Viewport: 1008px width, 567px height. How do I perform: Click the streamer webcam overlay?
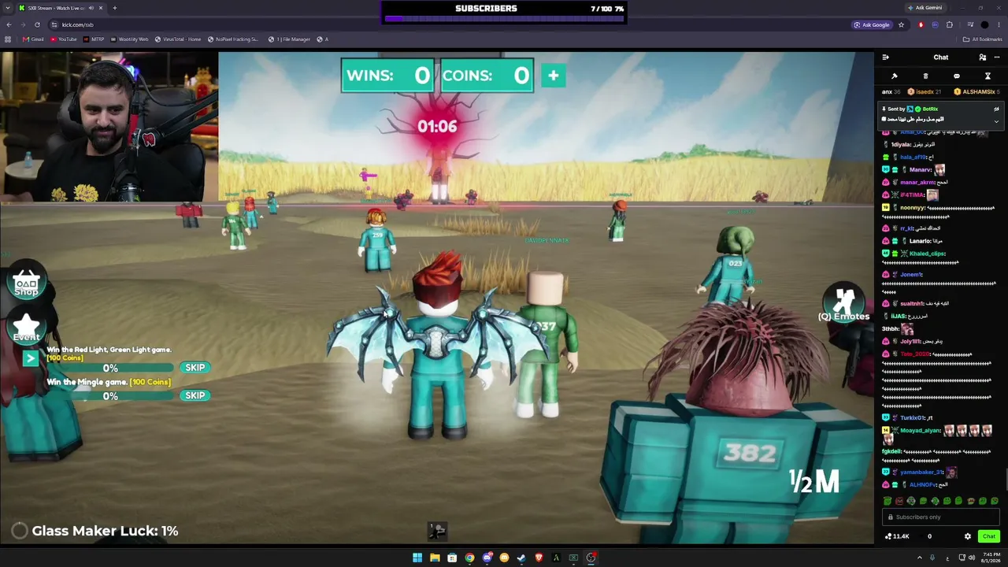[109, 128]
